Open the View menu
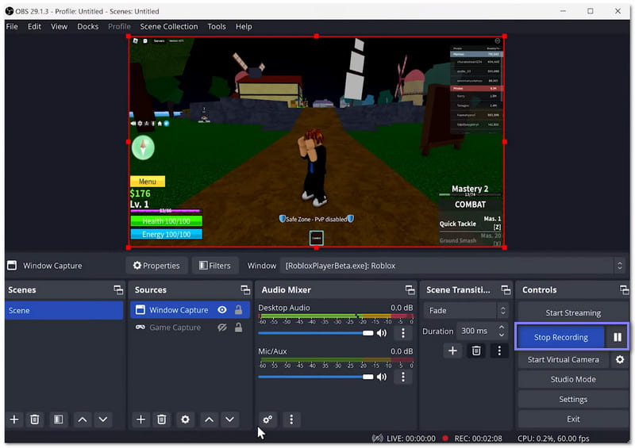Image resolution: width=635 pixels, height=448 pixels. tap(59, 26)
